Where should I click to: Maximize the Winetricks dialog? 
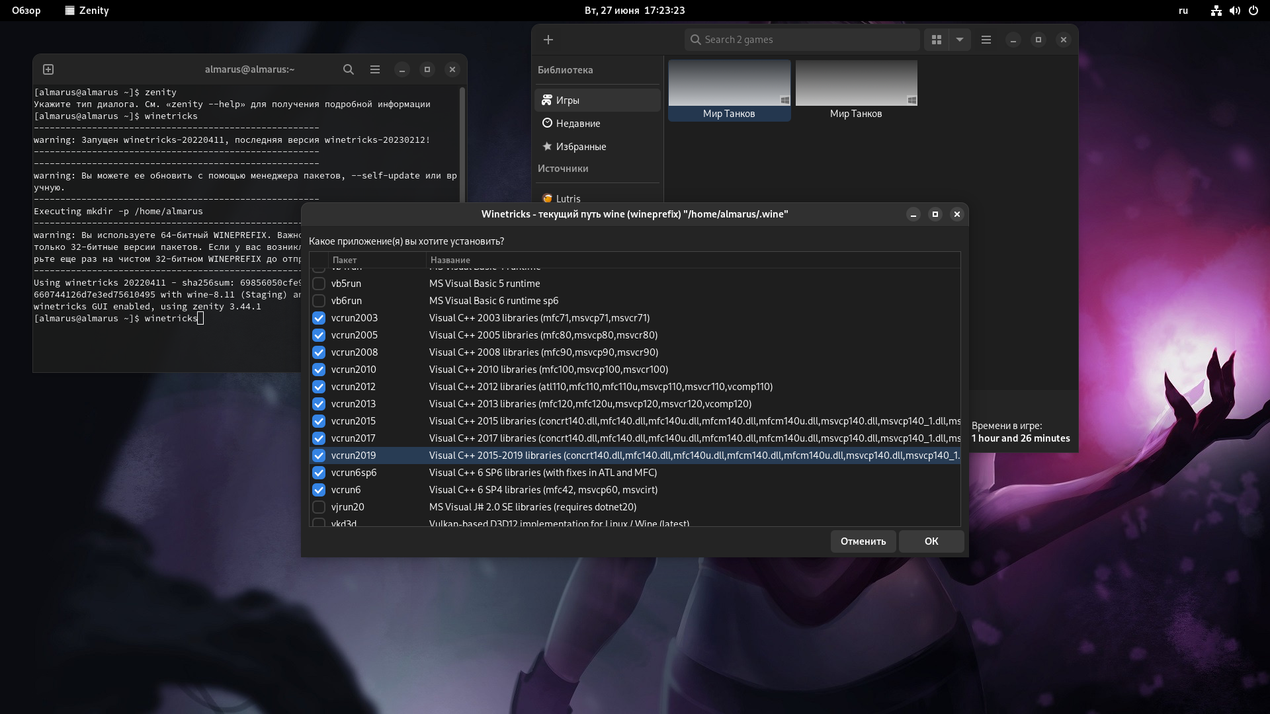pos(935,214)
